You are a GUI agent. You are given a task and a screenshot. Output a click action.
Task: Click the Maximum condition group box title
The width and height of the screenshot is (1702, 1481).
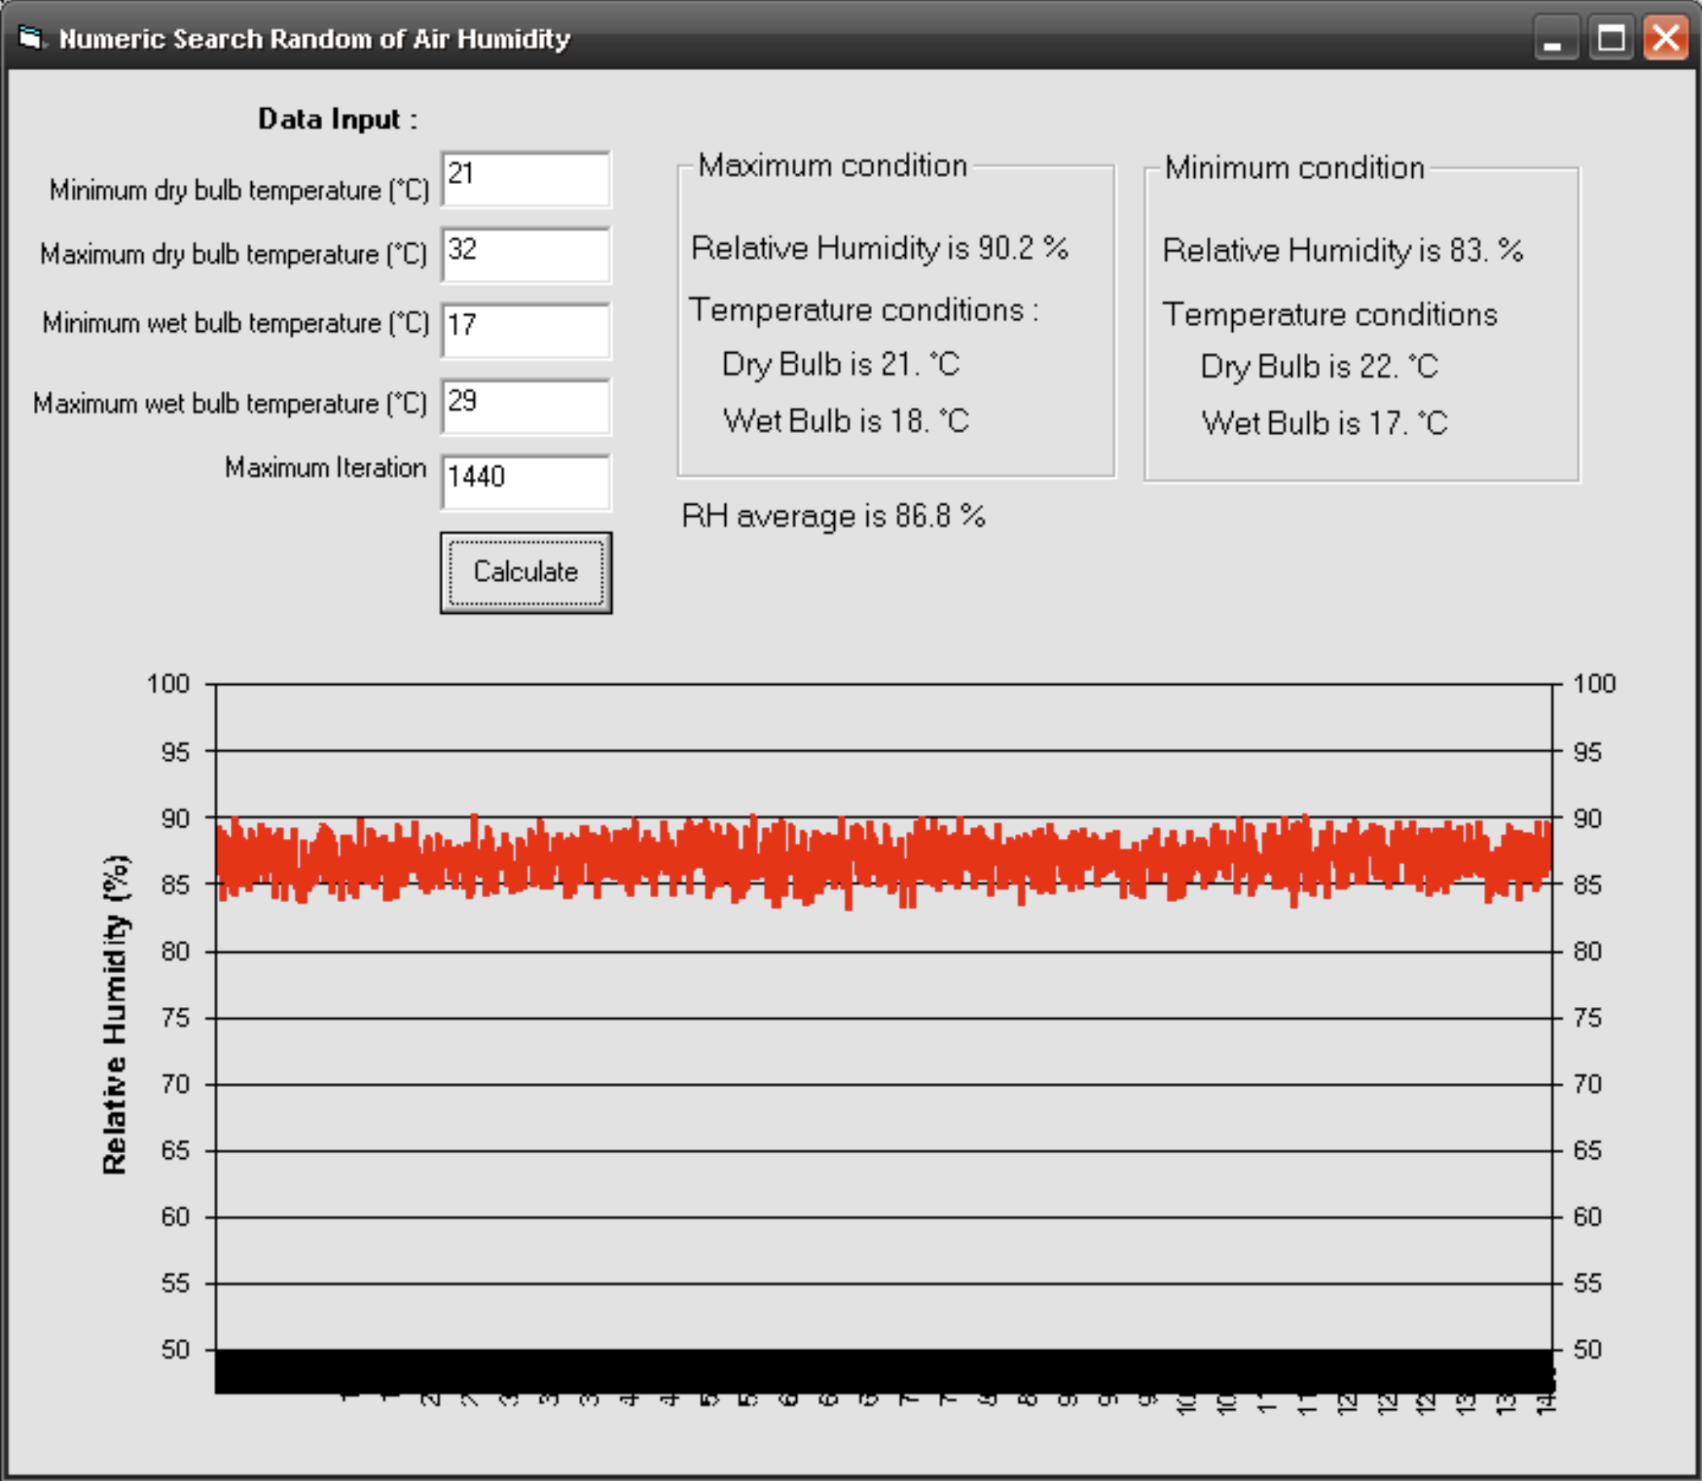832,166
